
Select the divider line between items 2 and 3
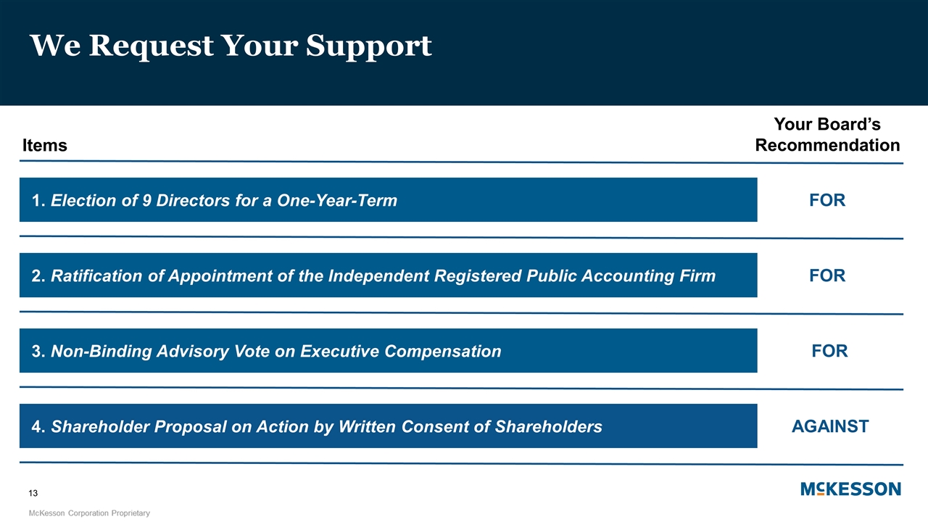coord(461,312)
